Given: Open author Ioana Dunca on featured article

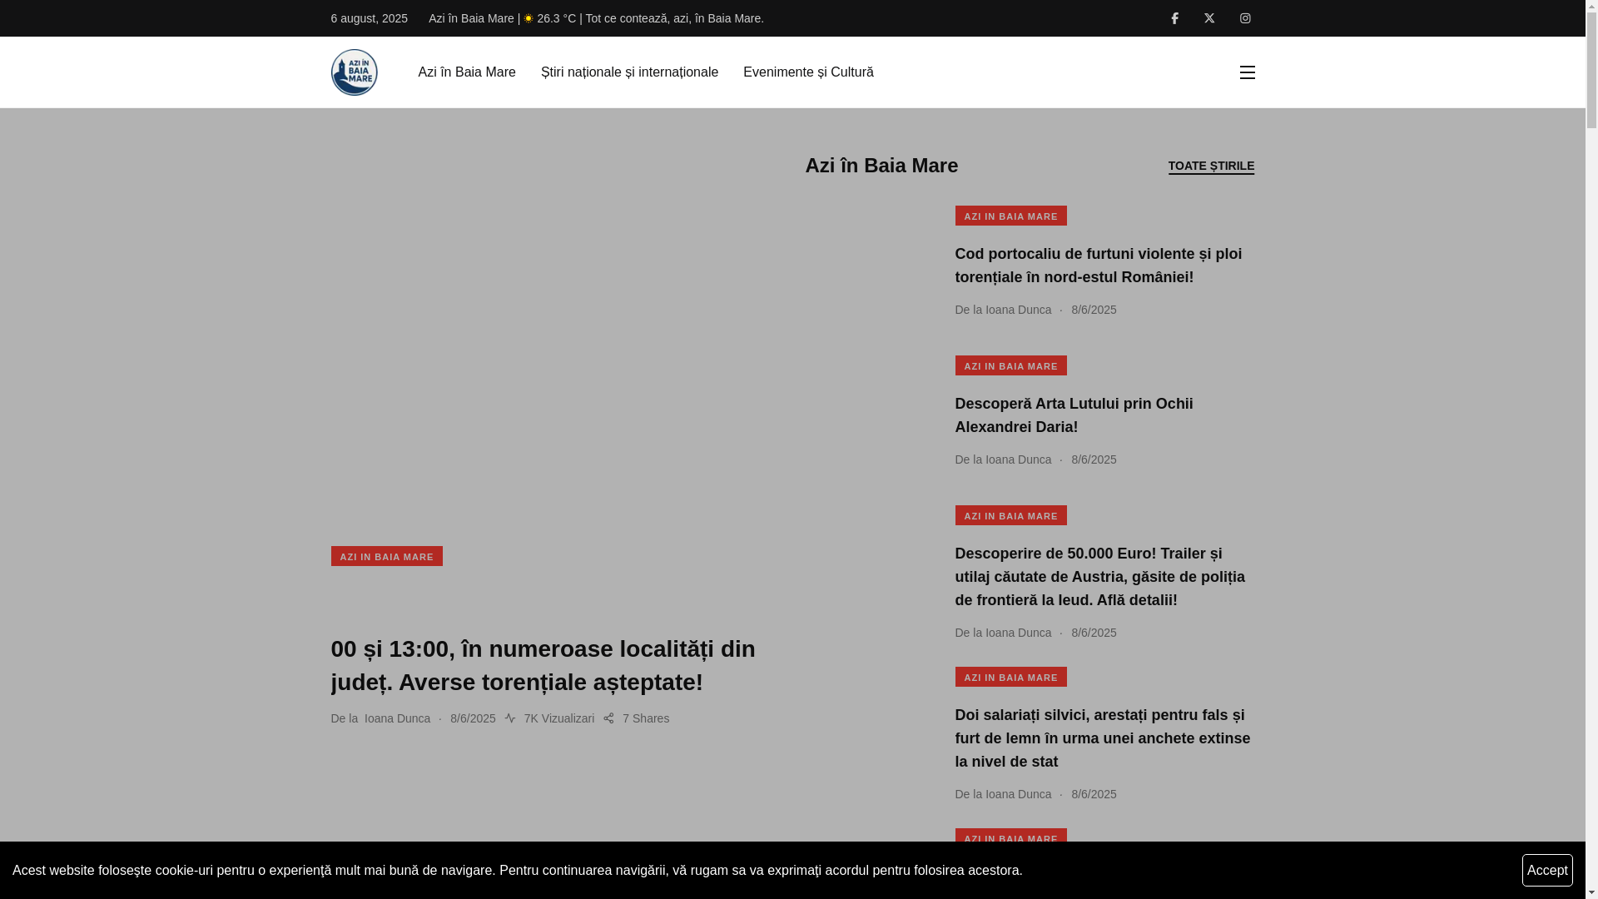Looking at the screenshot, I should point(397,718).
